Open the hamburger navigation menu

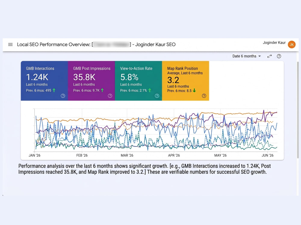(10, 45)
